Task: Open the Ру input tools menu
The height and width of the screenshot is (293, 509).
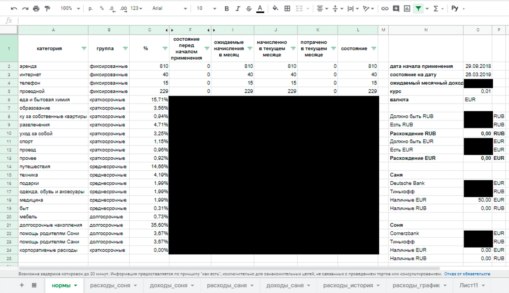Action: [x=458, y=8]
